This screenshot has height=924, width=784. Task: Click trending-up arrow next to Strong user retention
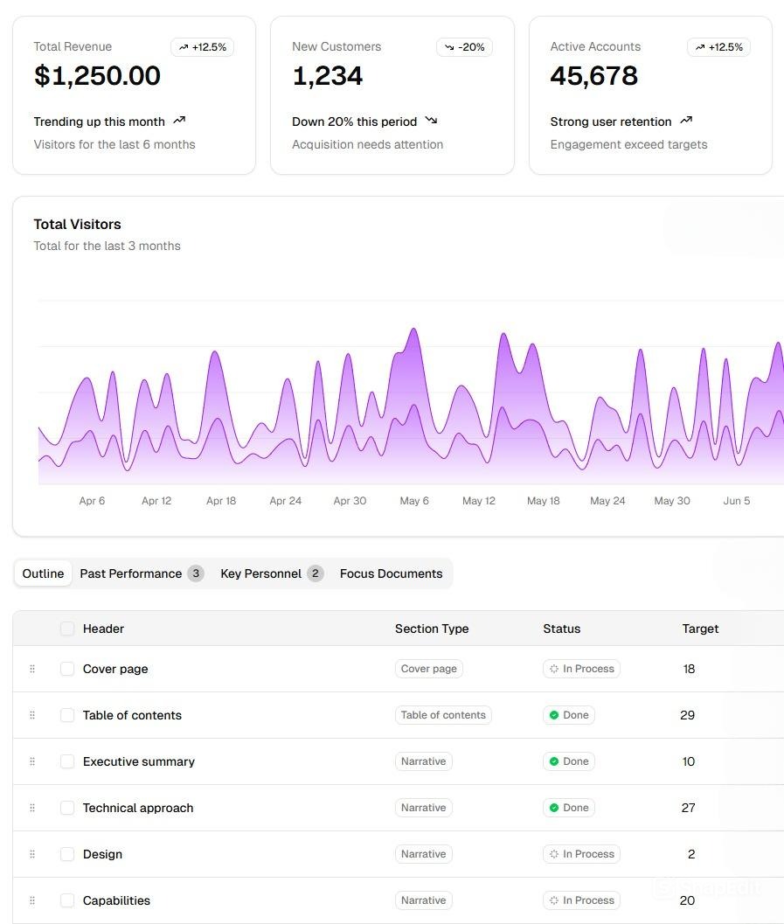pos(686,121)
